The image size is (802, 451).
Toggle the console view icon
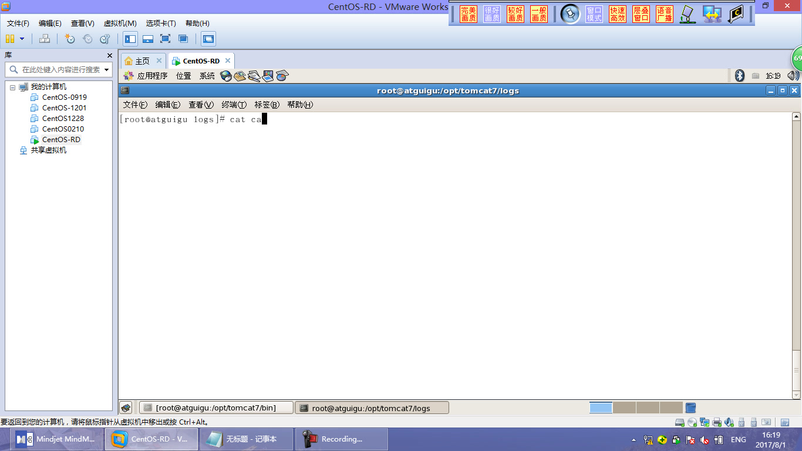tap(208, 39)
